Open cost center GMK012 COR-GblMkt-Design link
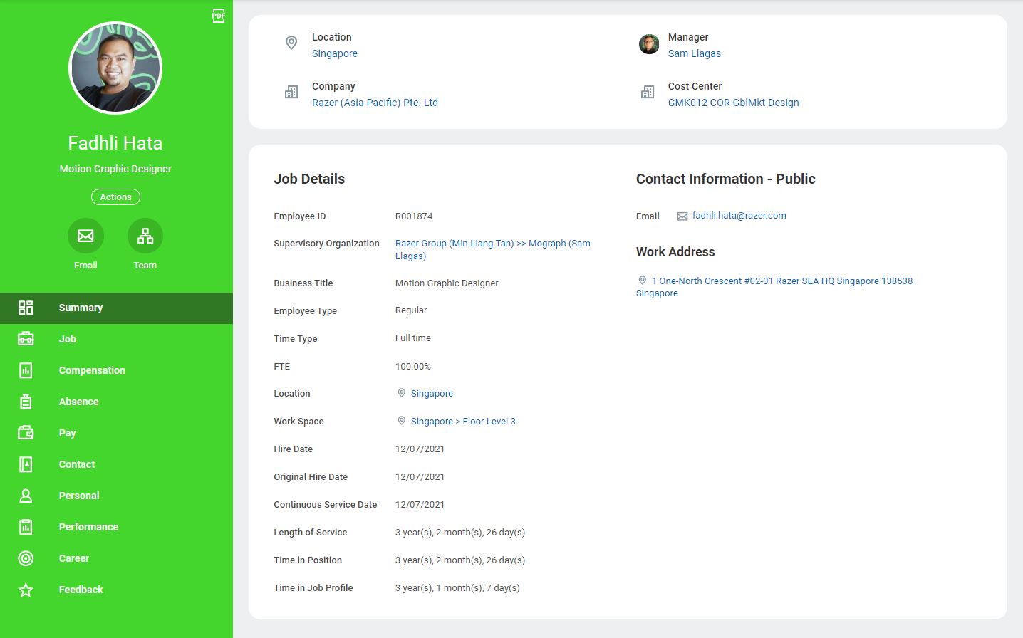The width and height of the screenshot is (1023, 638). (734, 103)
